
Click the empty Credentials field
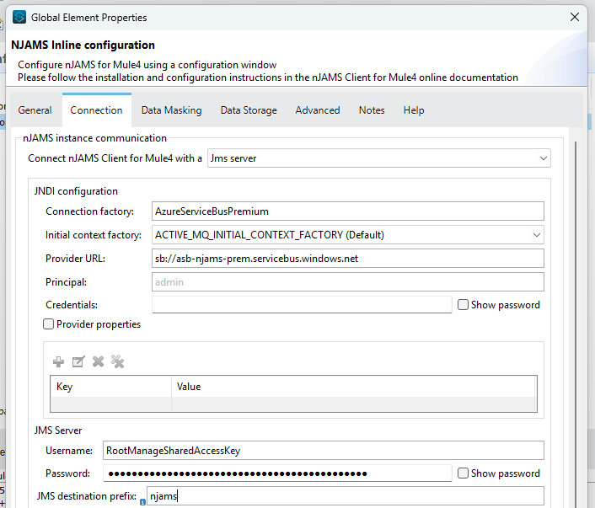coord(302,305)
